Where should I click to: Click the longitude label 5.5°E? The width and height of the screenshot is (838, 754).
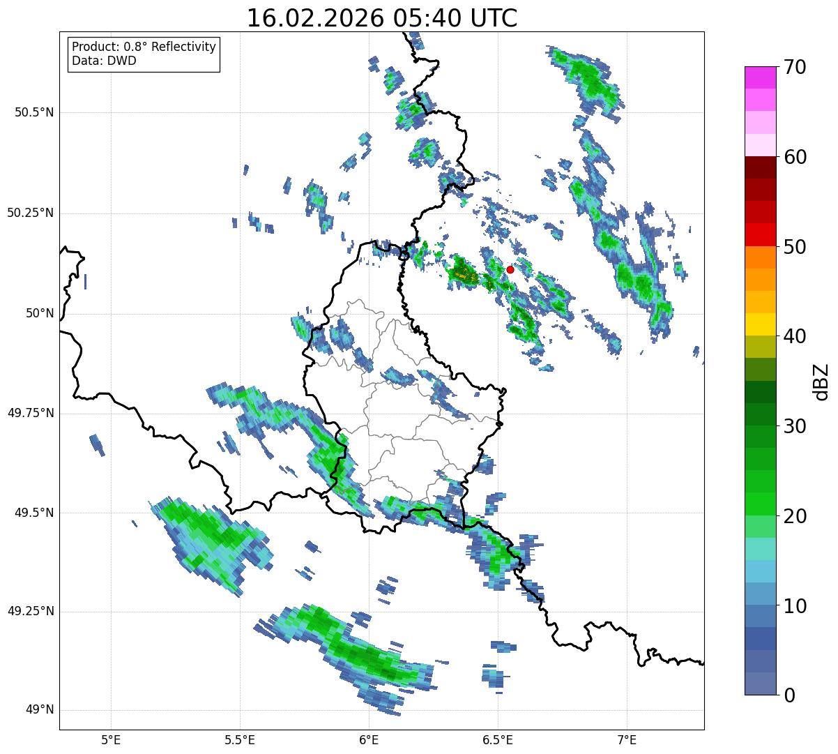point(240,740)
